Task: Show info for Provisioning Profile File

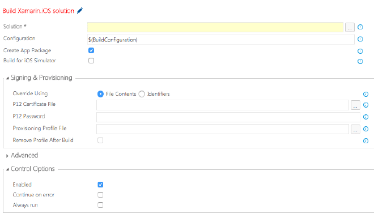Action: point(365,129)
